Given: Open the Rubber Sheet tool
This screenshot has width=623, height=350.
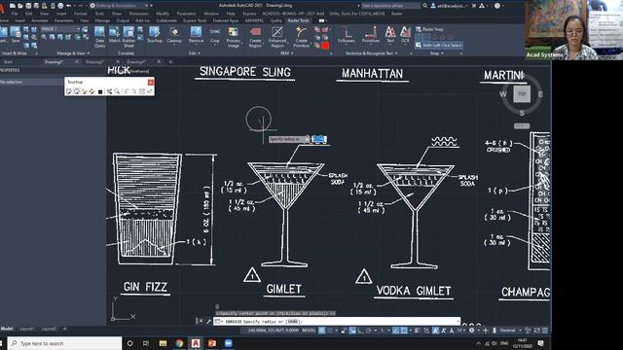Looking at the screenshot, I should coord(128,37).
